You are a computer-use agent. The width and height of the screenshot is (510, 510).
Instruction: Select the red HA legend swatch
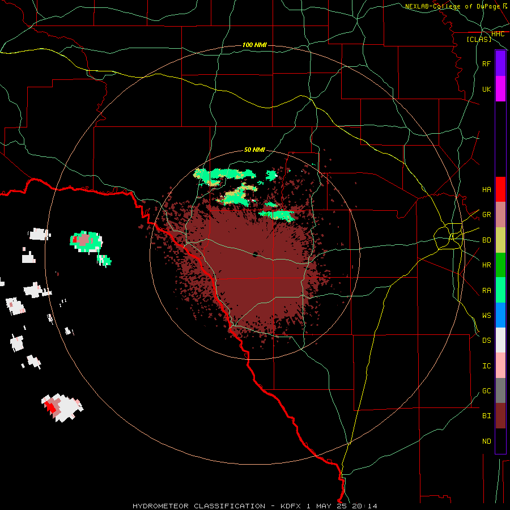click(x=500, y=189)
